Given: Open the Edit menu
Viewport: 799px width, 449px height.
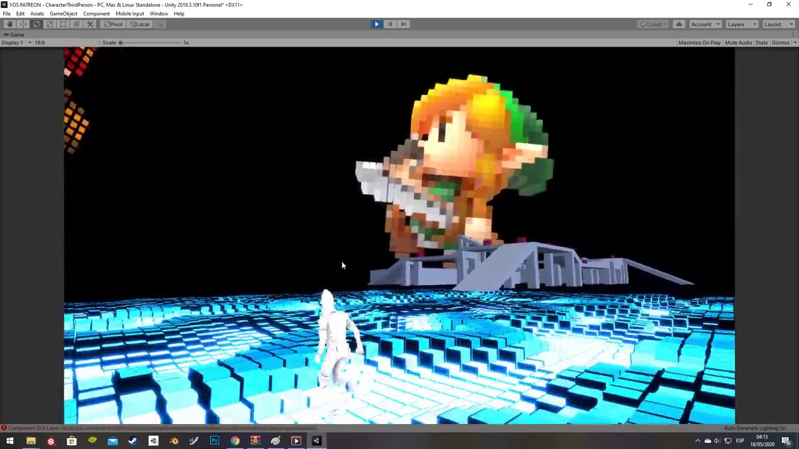Looking at the screenshot, I should coord(21,14).
